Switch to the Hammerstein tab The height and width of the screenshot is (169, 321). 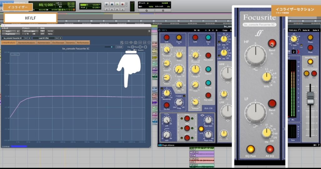tap(44, 42)
